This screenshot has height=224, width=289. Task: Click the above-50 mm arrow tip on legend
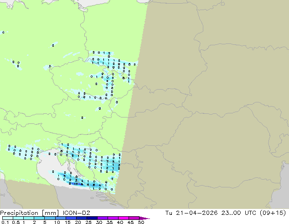144,218
